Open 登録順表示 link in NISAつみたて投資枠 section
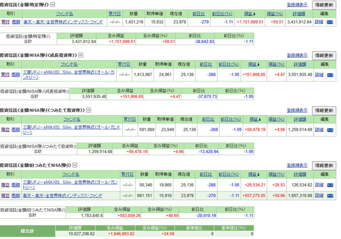 [297, 110]
